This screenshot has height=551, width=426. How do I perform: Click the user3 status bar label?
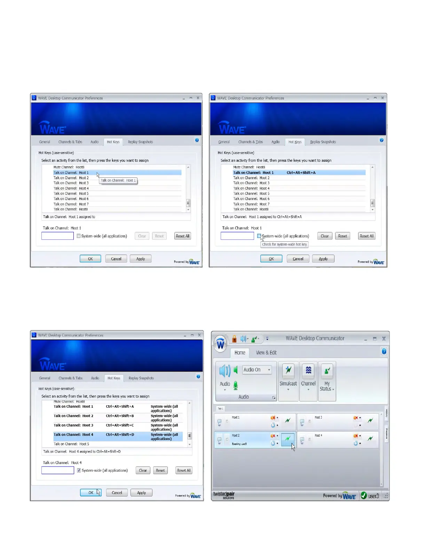(373, 496)
